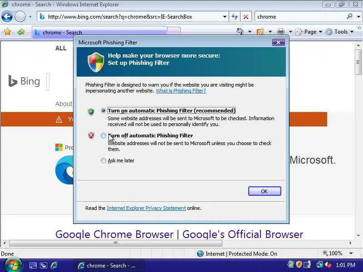Click the RSS Feeds icon
363x272 pixels.
pyautogui.click(x=260, y=31)
